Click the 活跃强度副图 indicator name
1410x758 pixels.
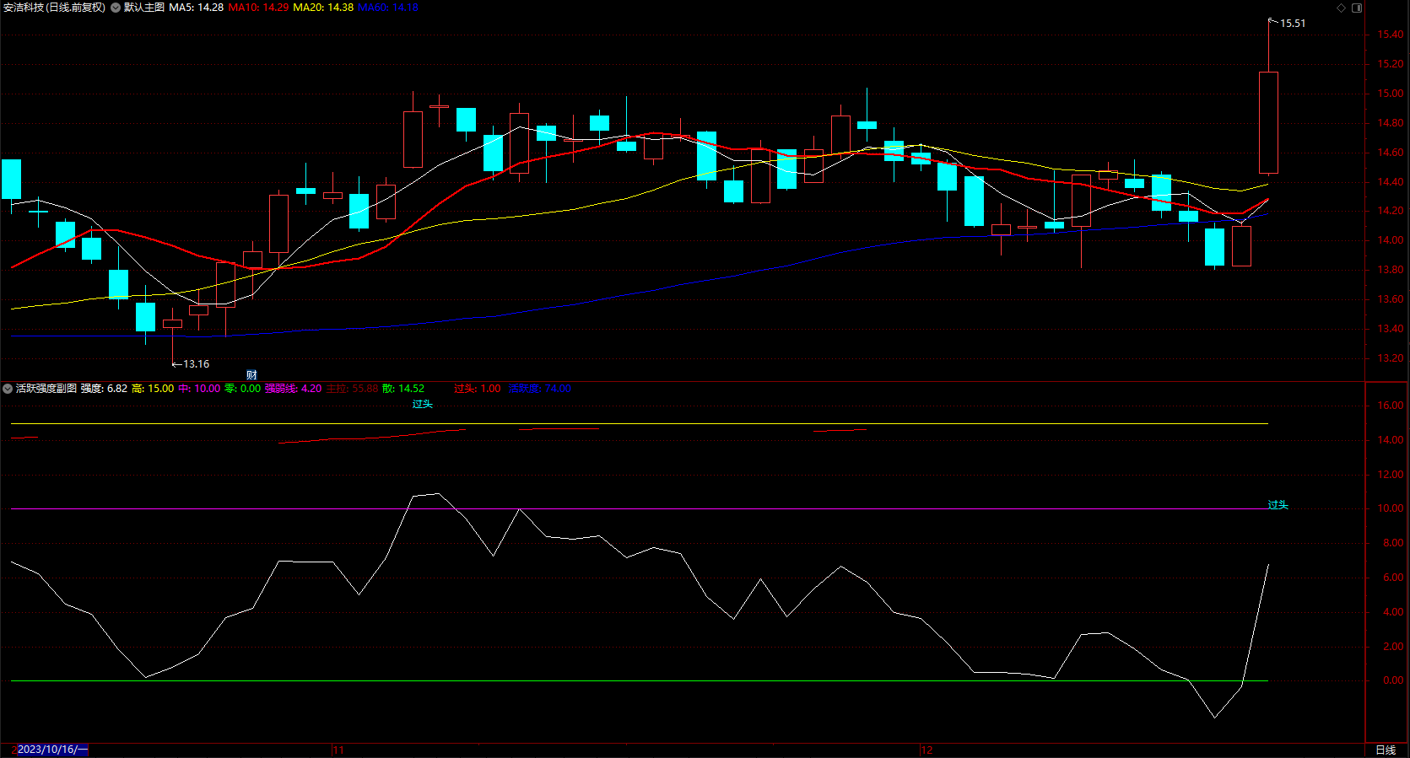tap(46, 389)
